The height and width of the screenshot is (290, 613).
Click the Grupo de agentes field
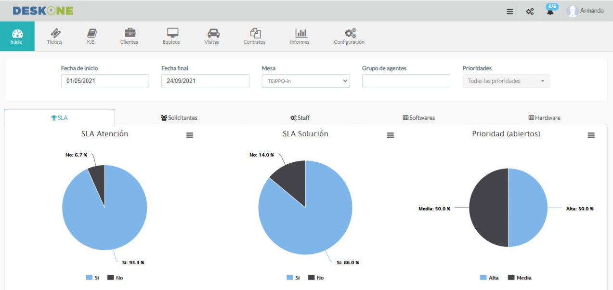click(x=406, y=81)
